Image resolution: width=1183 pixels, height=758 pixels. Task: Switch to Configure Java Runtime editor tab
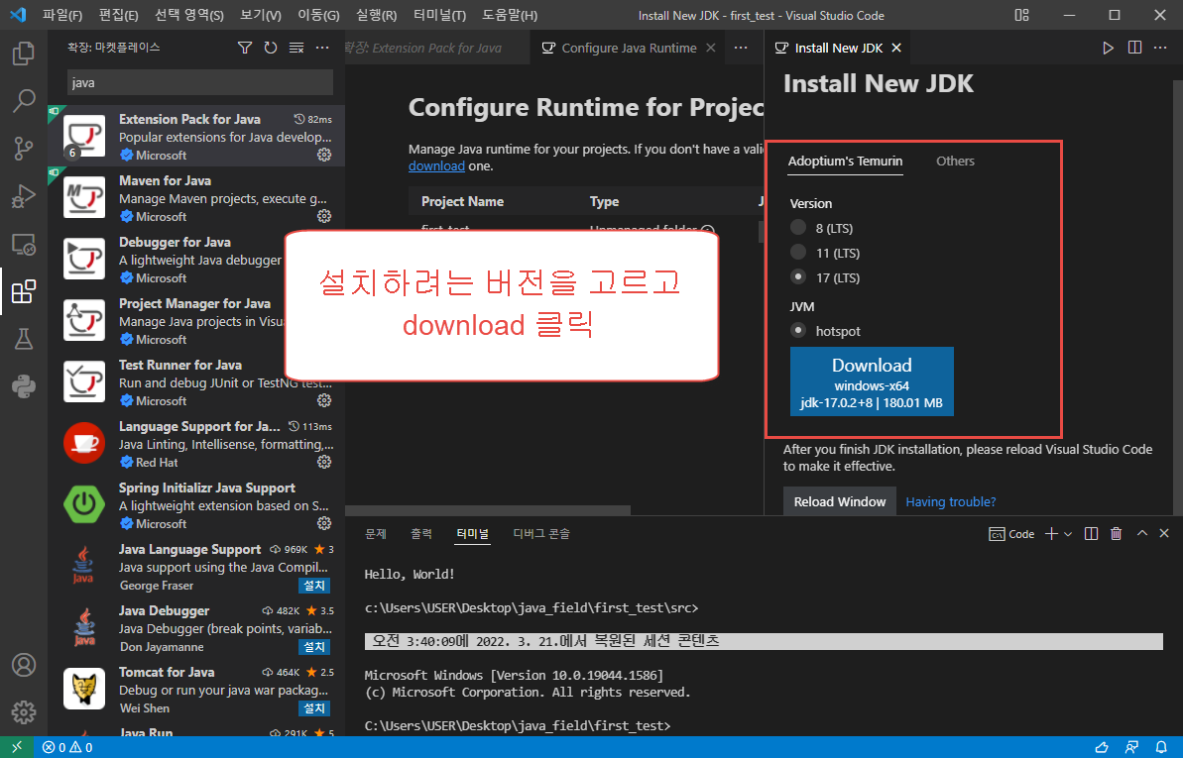[629, 48]
